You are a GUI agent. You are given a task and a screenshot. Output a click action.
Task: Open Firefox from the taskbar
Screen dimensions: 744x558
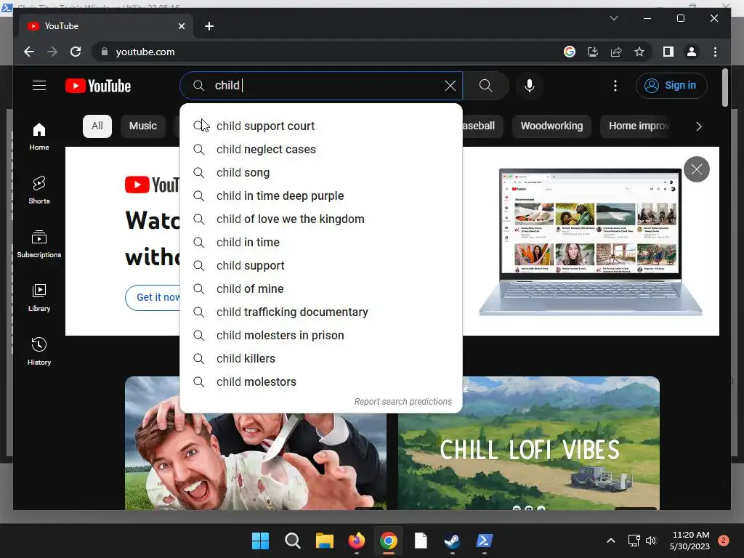point(357,541)
